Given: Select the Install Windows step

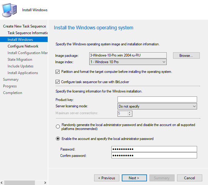Looking at the screenshot, I should (24, 40).
